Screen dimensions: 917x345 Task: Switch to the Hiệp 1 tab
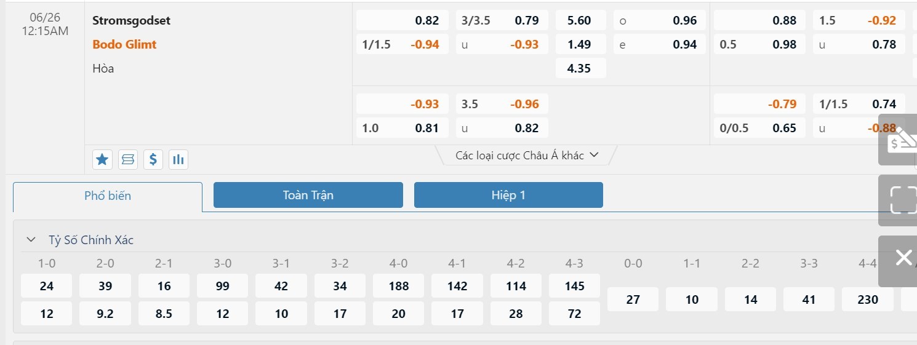click(508, 195)
